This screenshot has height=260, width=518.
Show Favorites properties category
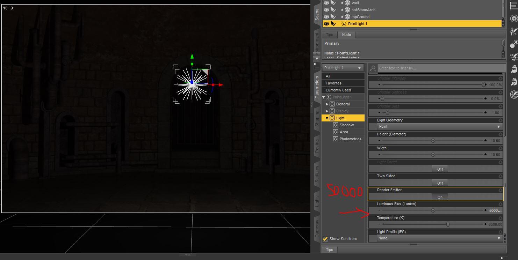pyautogui.click(x=343, y=83)
